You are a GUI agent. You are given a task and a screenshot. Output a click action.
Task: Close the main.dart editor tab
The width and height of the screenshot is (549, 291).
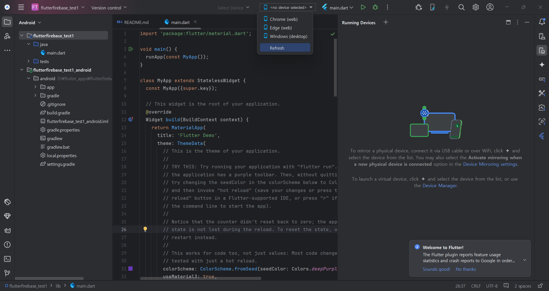[x=195, y=22]
